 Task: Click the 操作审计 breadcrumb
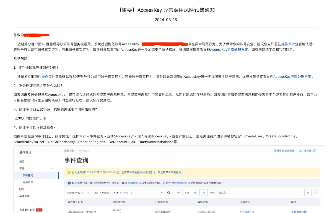(x=69, y=151)
